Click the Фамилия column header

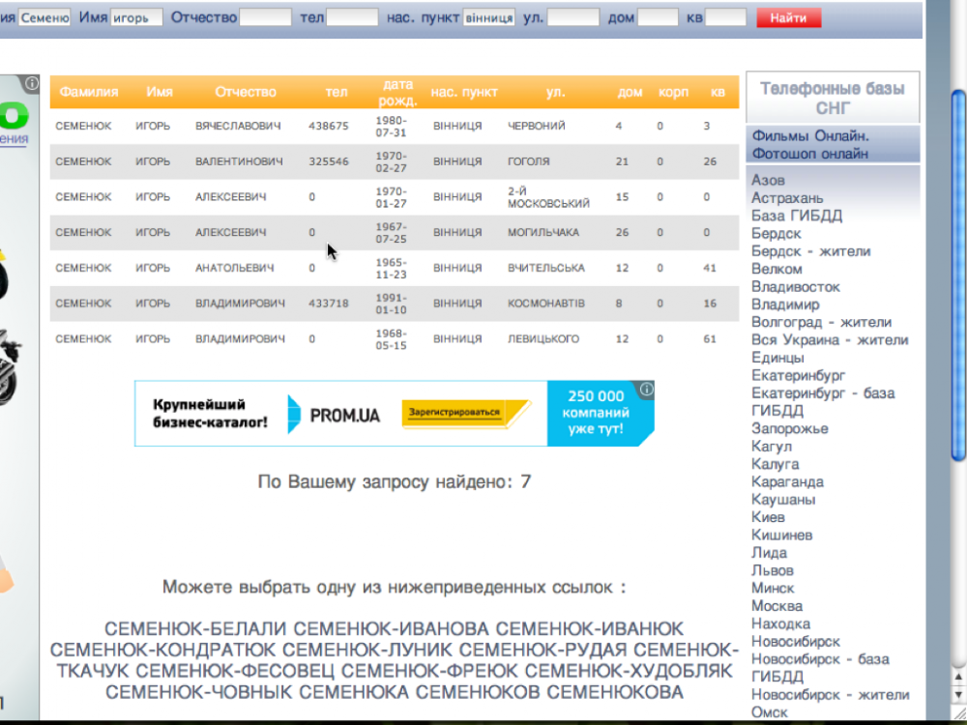click(88, 92)
